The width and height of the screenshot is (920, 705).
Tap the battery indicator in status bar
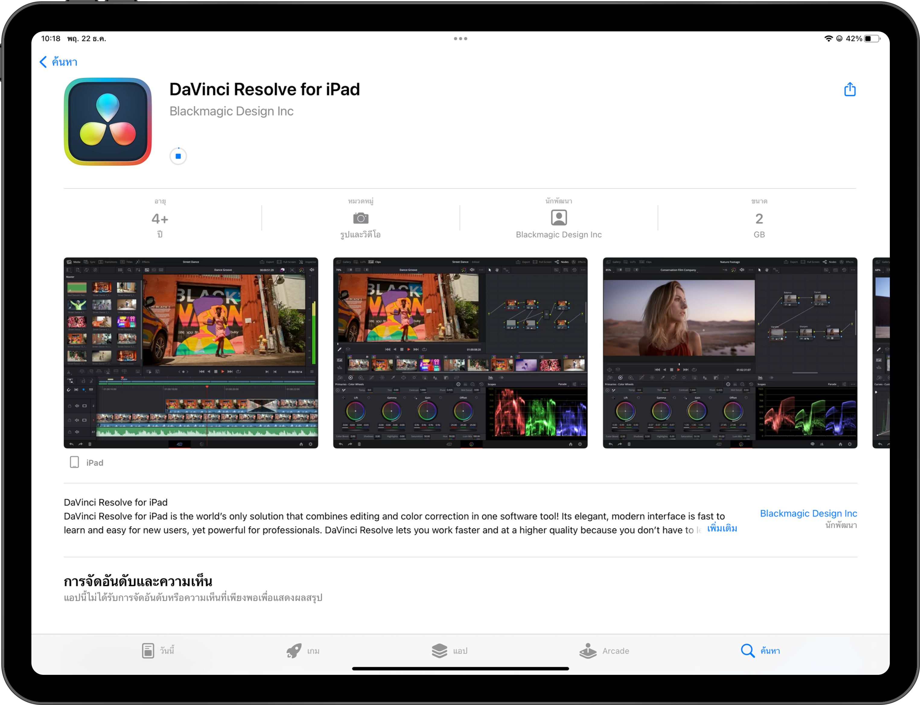point(872,39)
